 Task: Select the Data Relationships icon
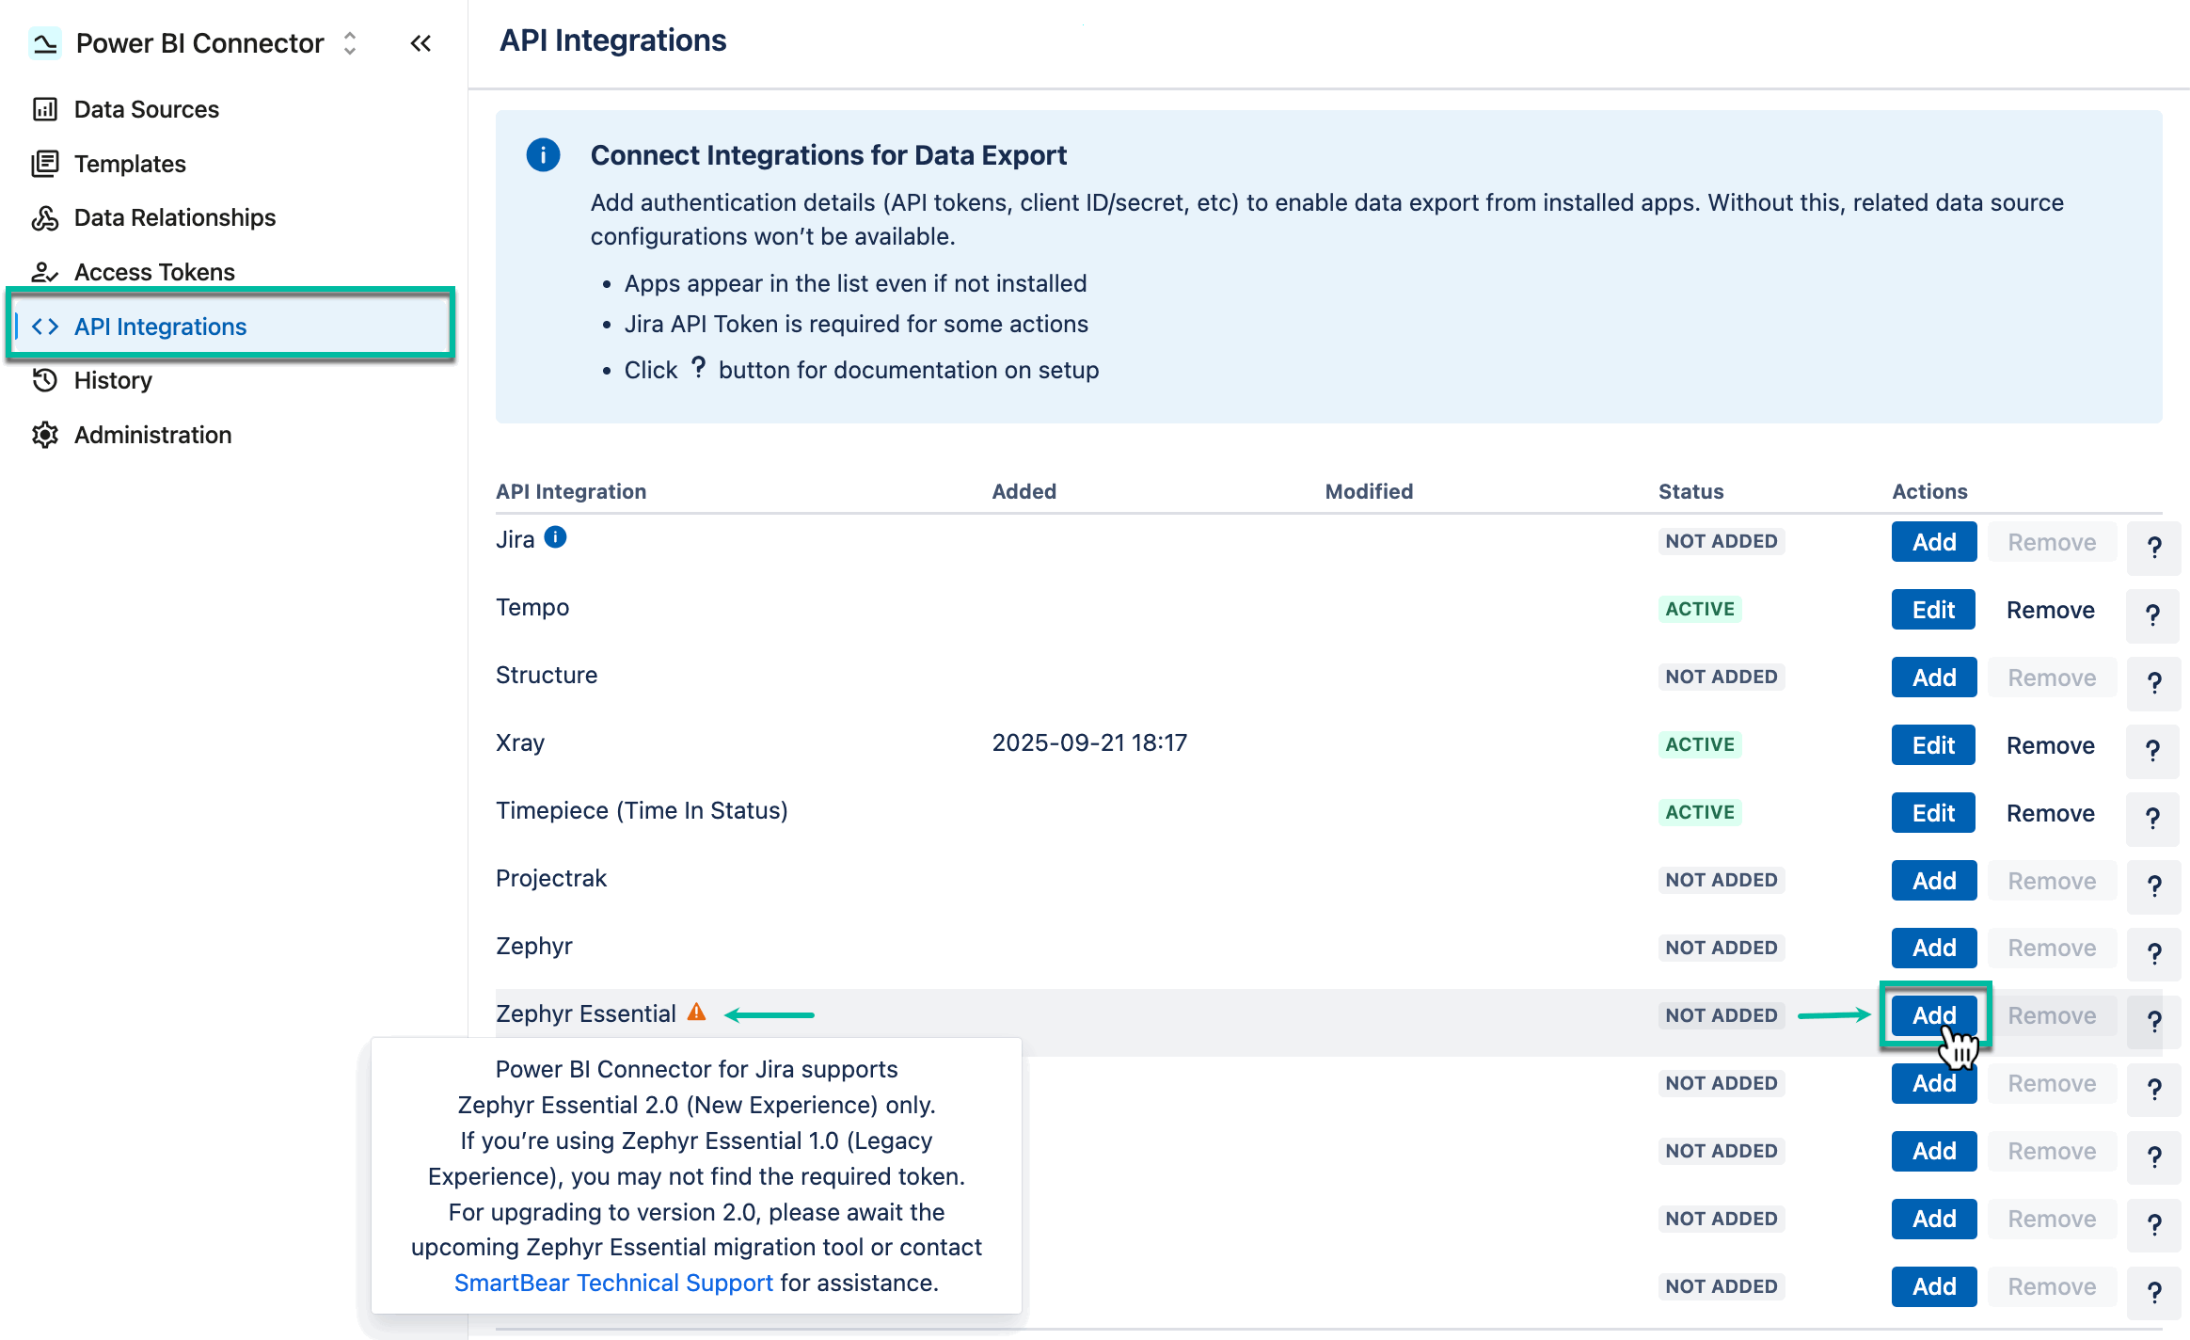45,217
